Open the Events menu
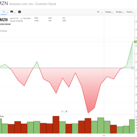This screenshot has width=137, height=137. point(130,12)
